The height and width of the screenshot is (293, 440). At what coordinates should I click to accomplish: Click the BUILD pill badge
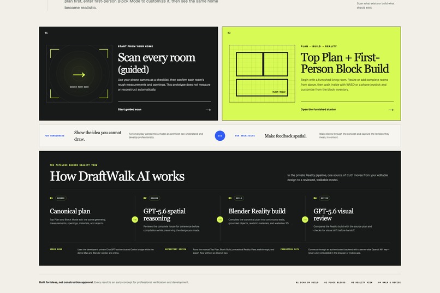pos(239,198)
